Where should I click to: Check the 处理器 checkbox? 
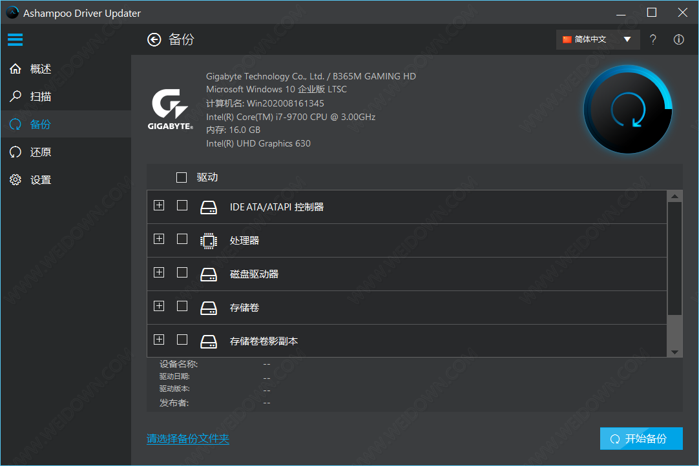182,239
